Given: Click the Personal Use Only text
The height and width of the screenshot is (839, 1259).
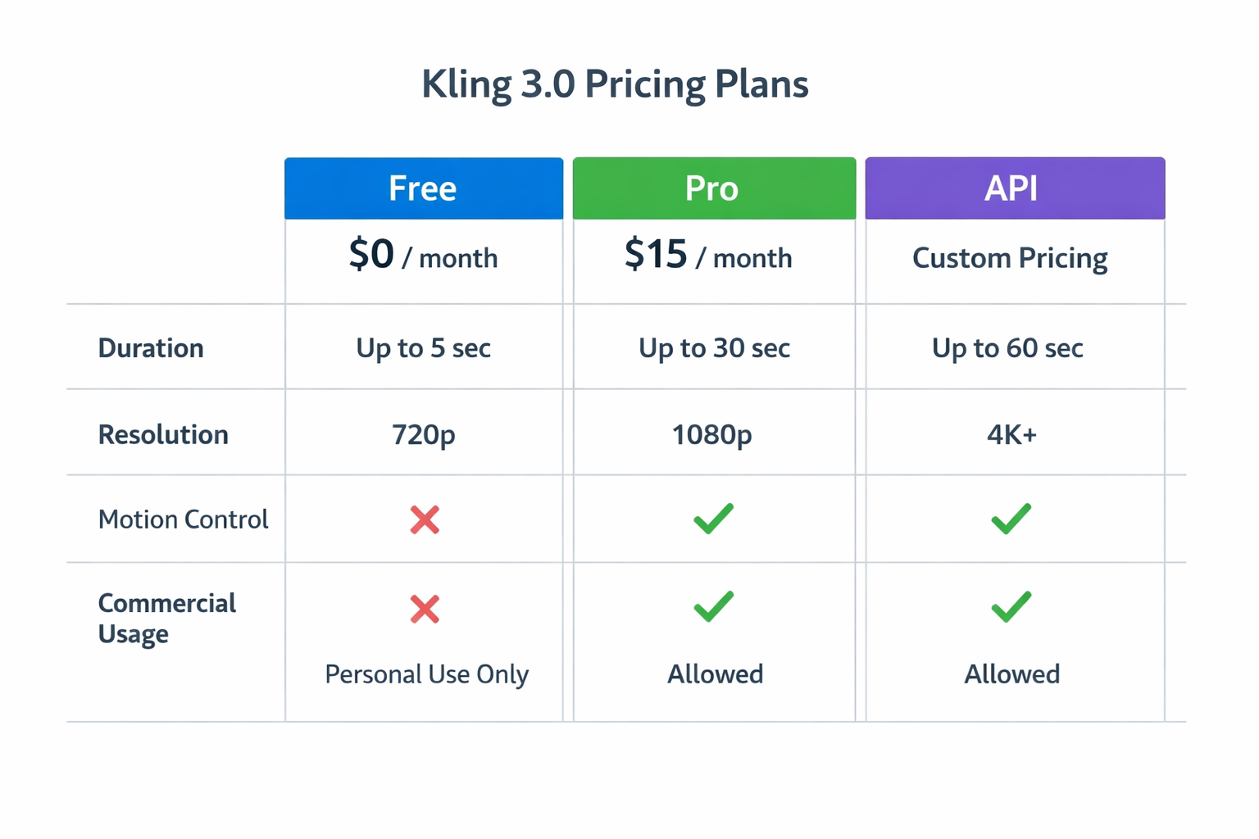Looking at the screenshot, I should (x=426, y=674).
